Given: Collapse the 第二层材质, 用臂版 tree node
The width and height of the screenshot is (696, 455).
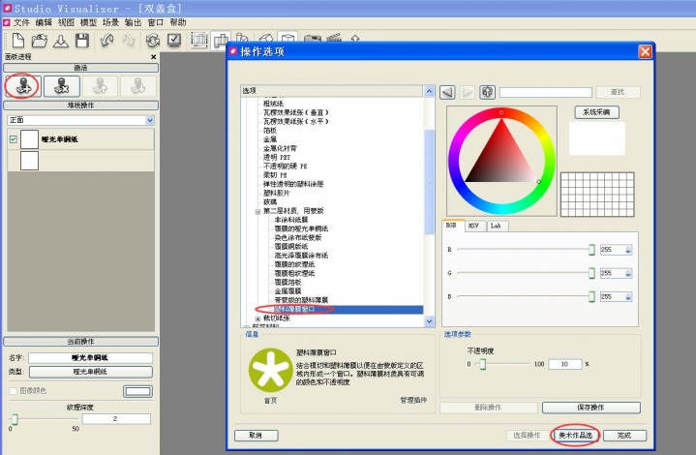Looking at the screenshot, I should click(x=257, y=210).
